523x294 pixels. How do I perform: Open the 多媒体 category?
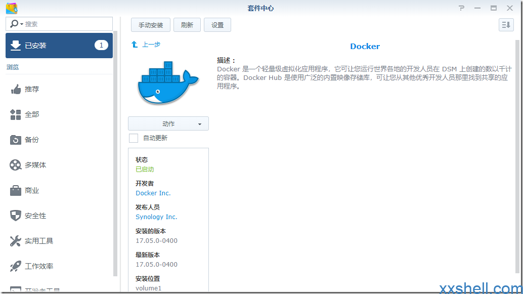point(59,165)
